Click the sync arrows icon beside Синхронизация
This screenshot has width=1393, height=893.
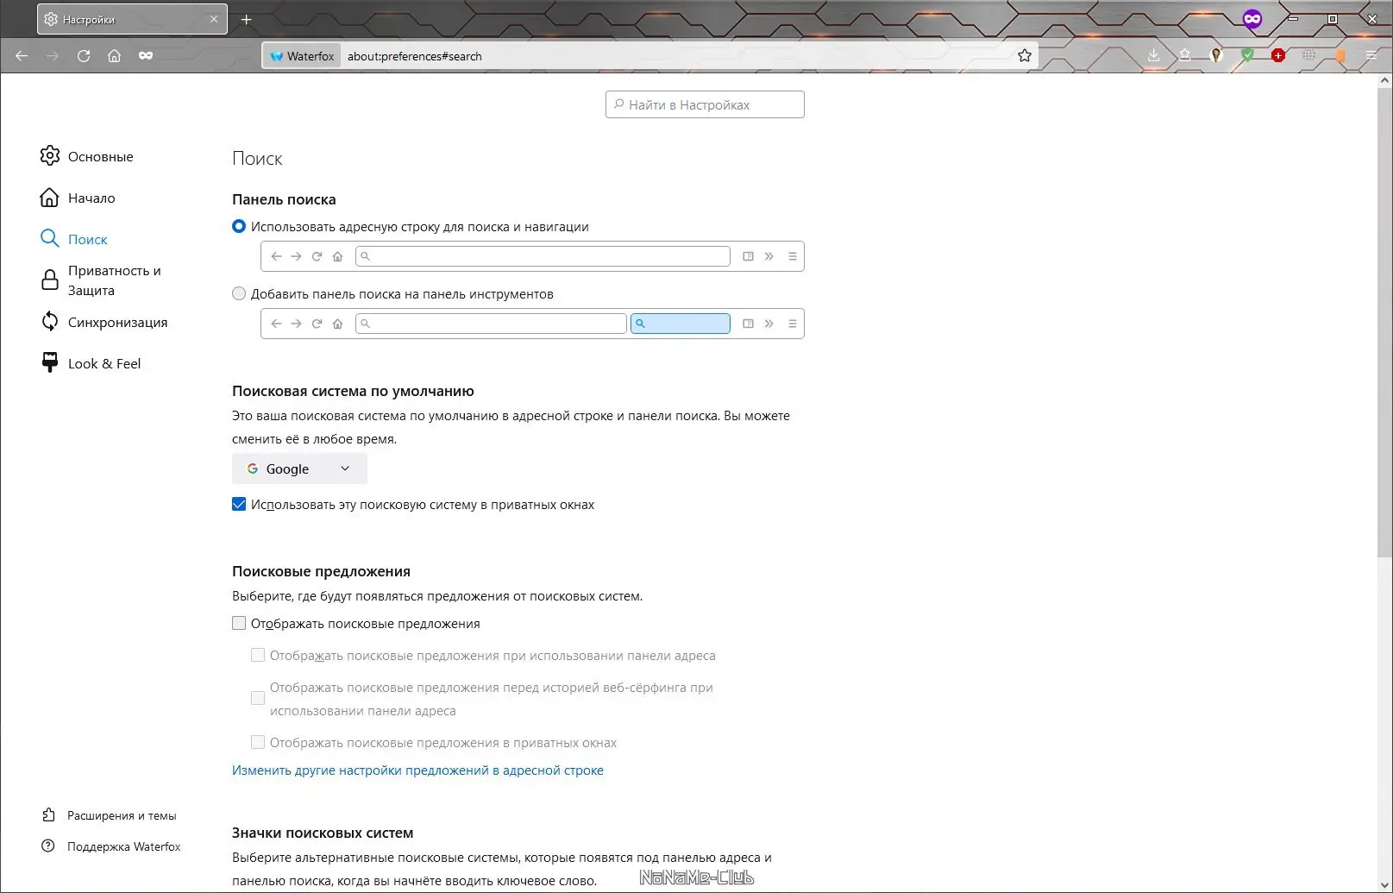tap(50, 321)
